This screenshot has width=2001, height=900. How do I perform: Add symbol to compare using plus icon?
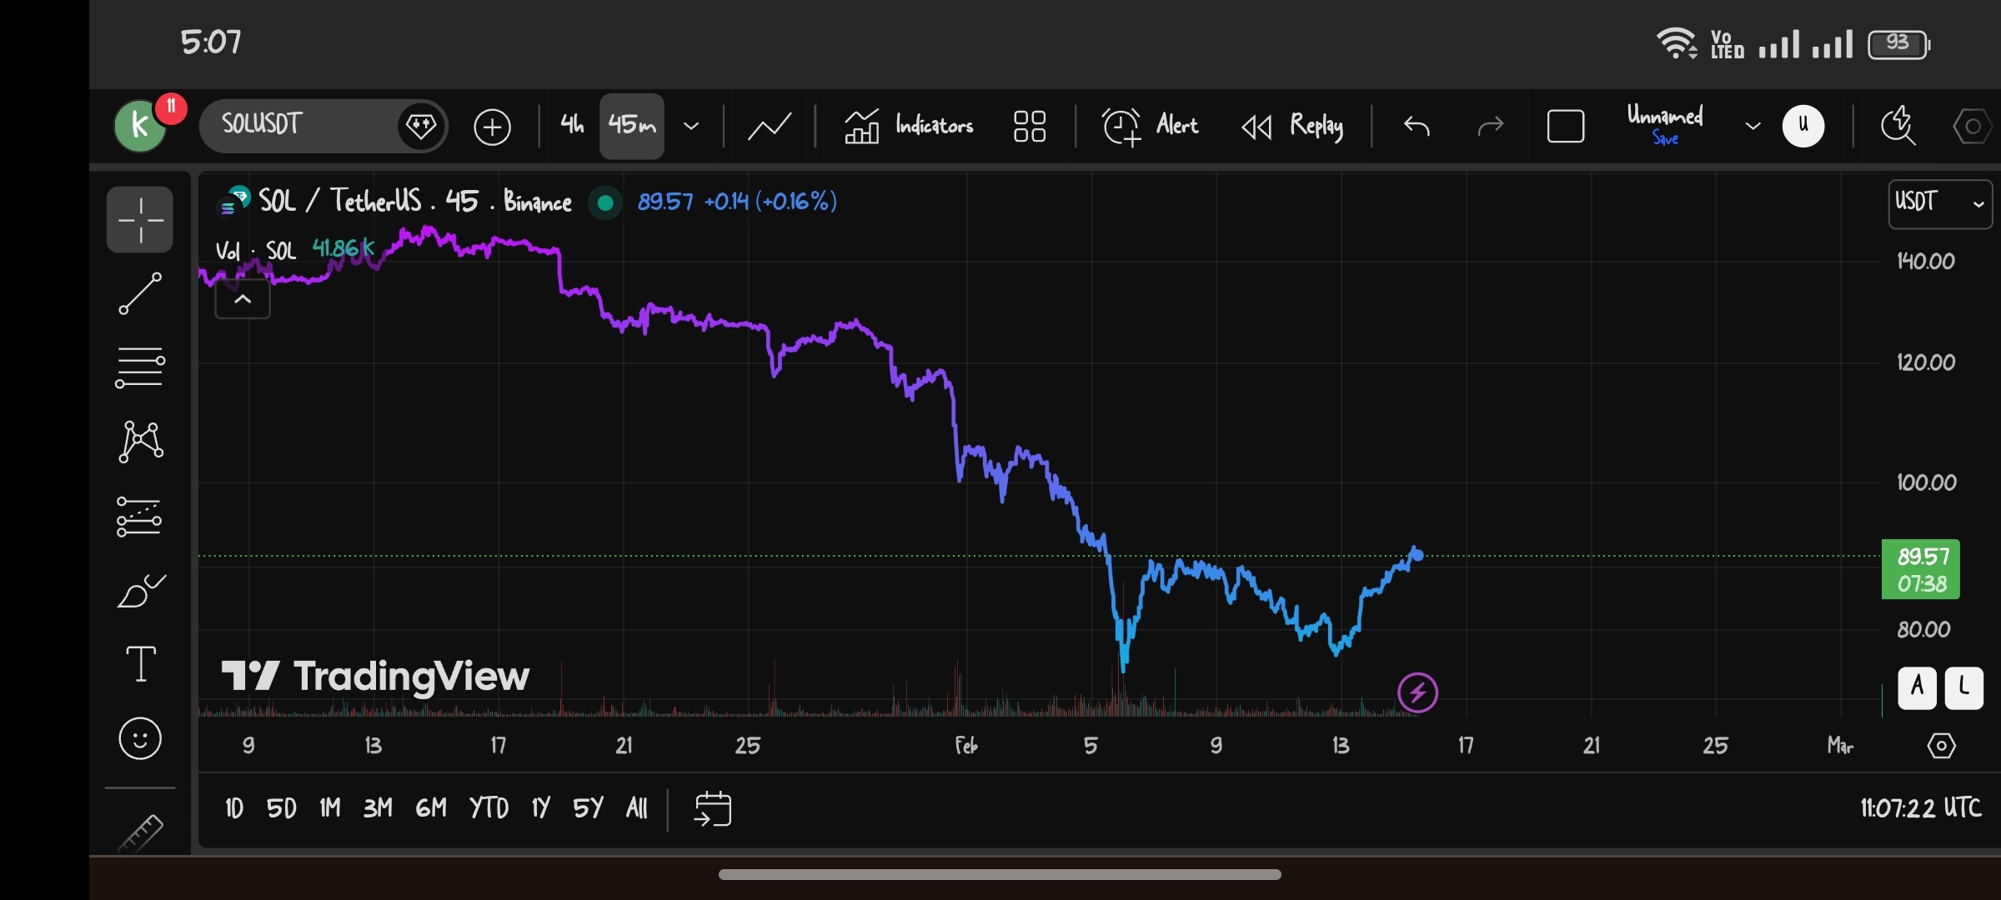pyautogui.click(x=492, y=127)
